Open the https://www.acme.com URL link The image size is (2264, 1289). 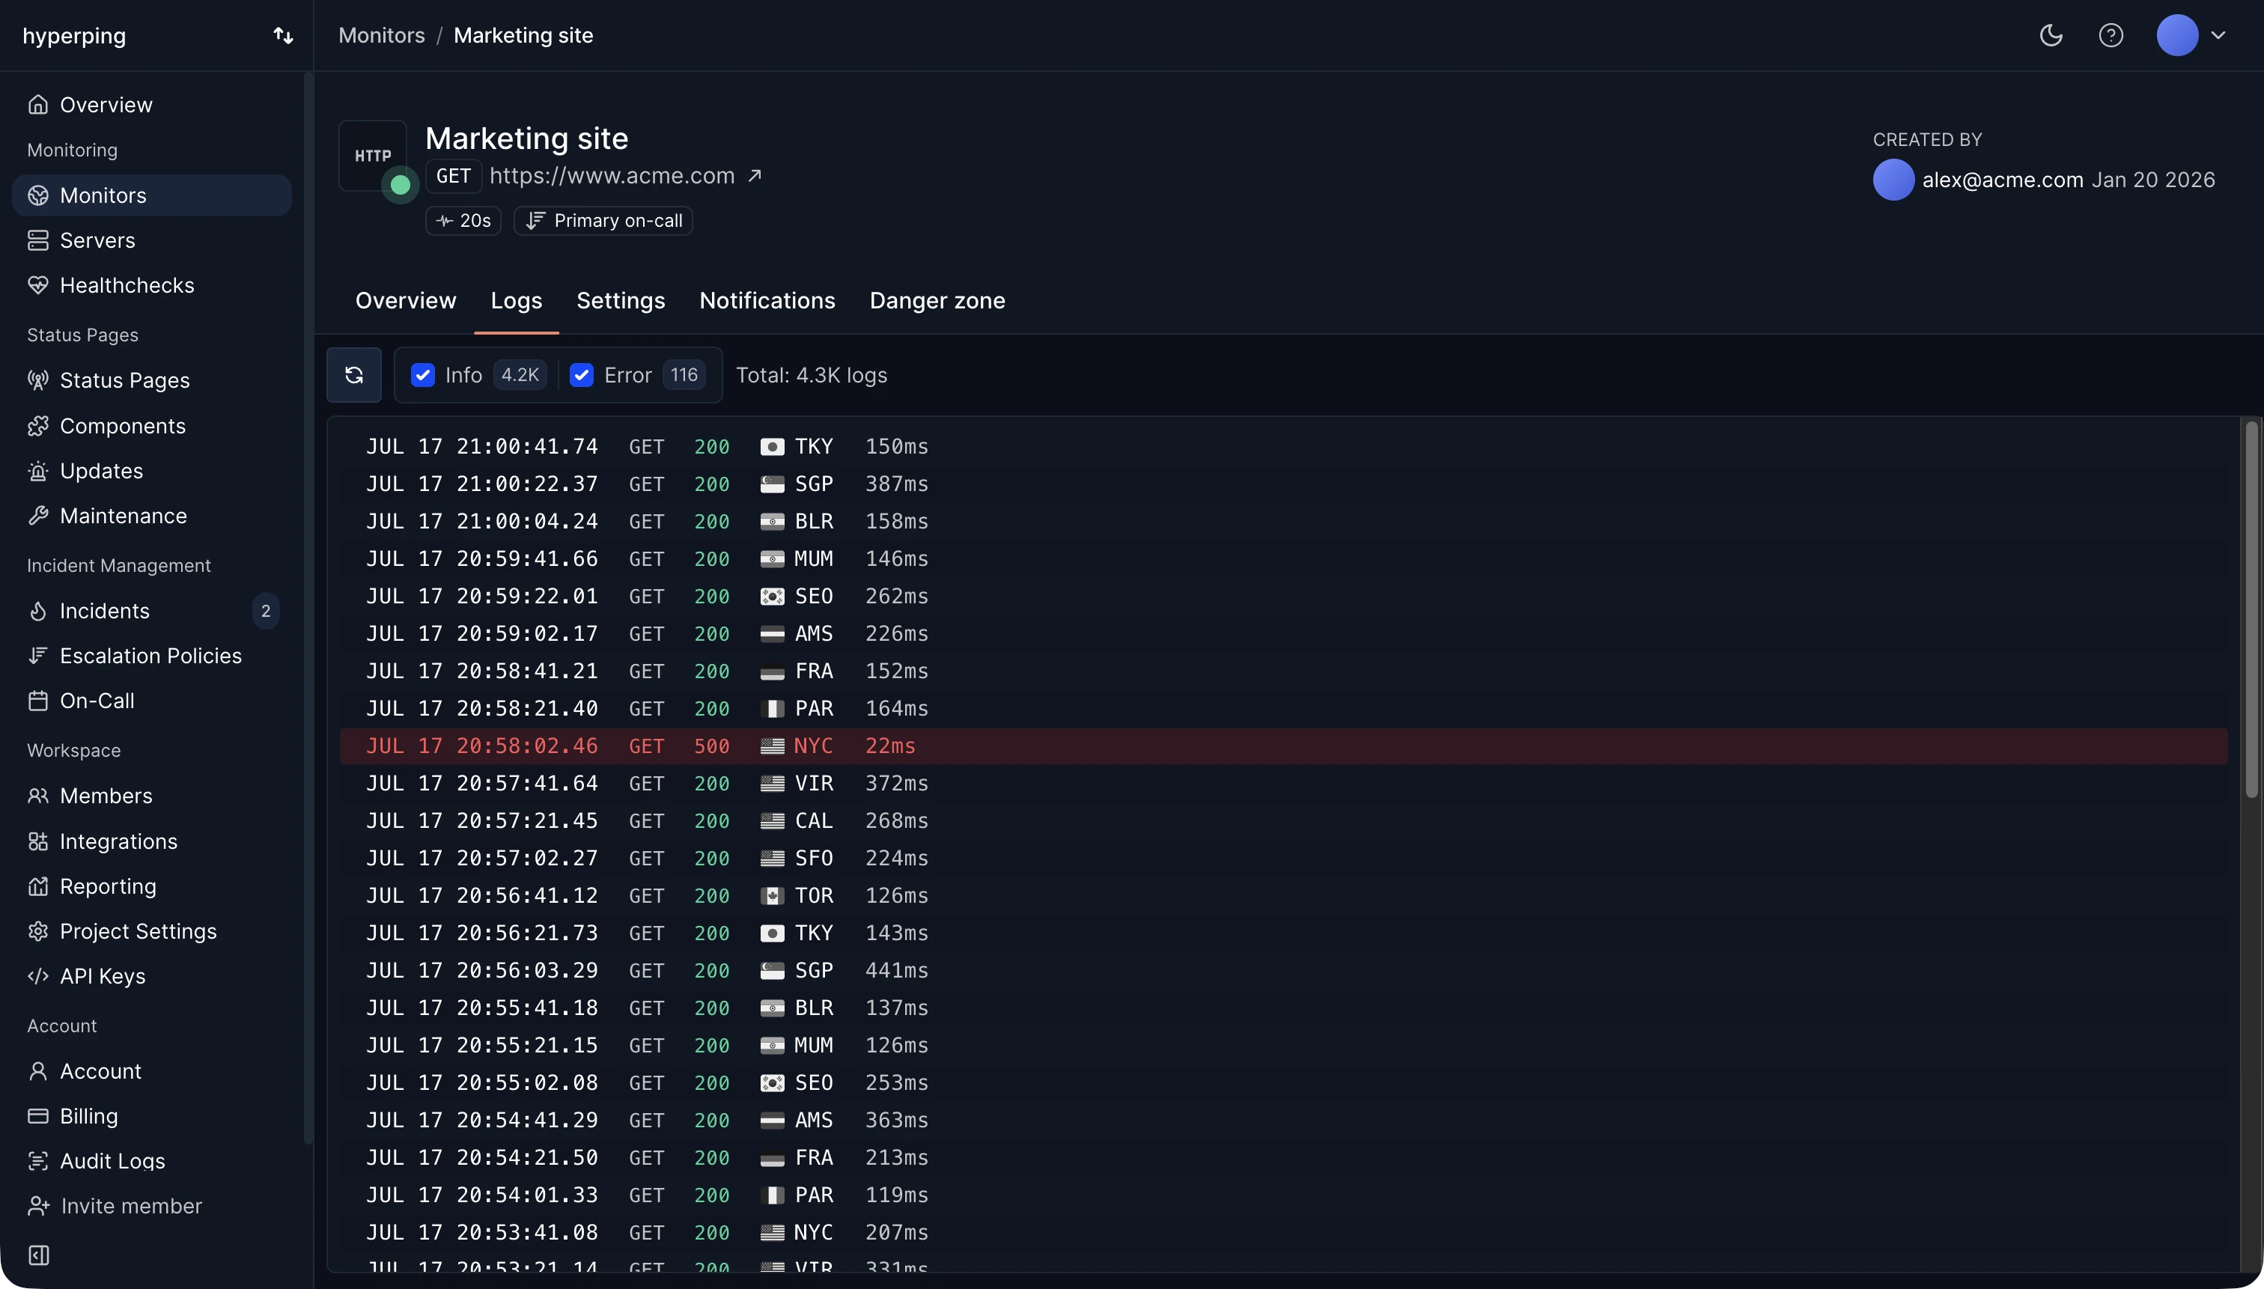coord(612,175)
